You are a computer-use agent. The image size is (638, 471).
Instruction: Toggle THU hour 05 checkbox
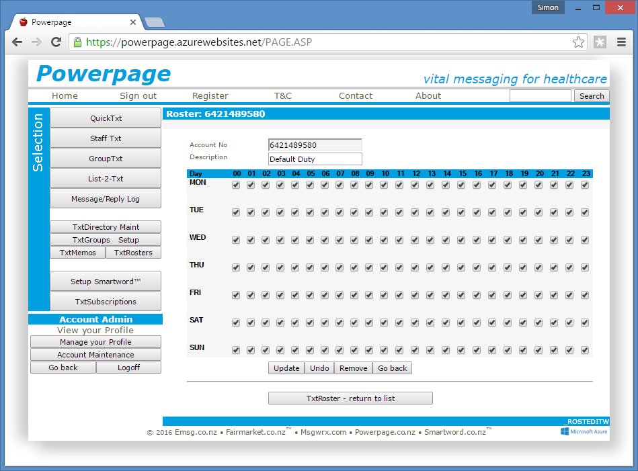click(310, 267)
